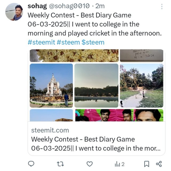Open the lake sunset reflection photo
Viewport: 171px width, 171px height.
(x=96, y=85)
